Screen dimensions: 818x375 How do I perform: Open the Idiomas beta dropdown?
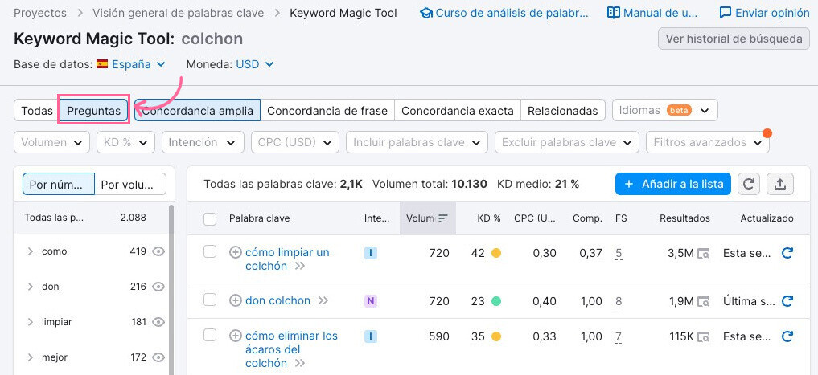pos(665,111)
